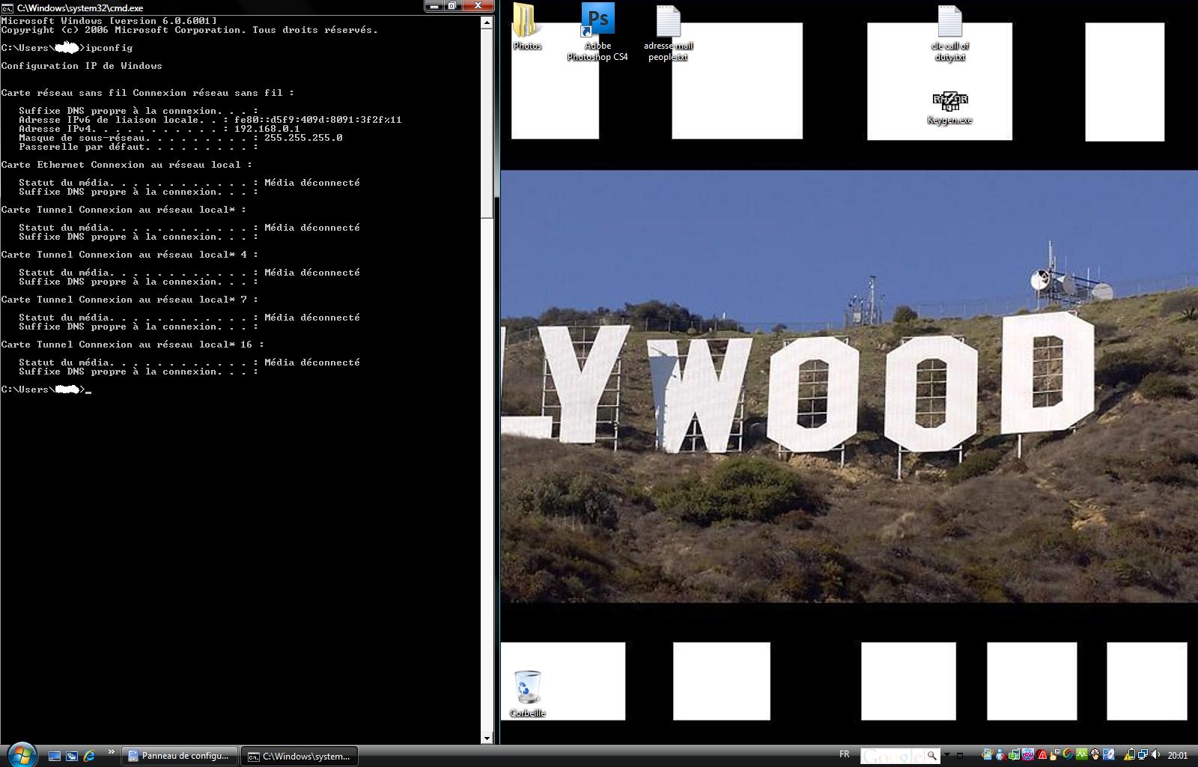Click the volume speaker tray icon
This screenshot has height=767, width=1198.
coord(1155,755)
